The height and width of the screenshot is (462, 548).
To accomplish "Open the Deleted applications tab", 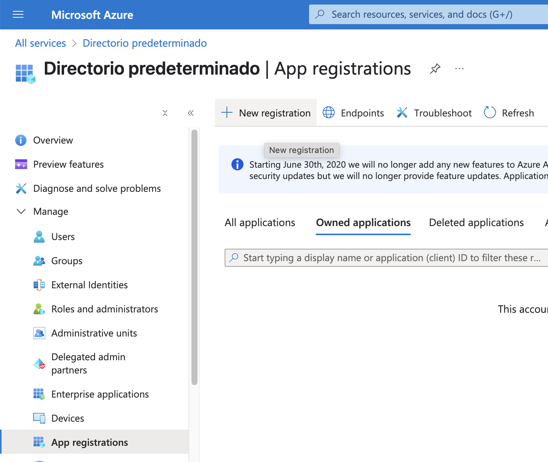I will pyautogui.click(x=476, y=223).
